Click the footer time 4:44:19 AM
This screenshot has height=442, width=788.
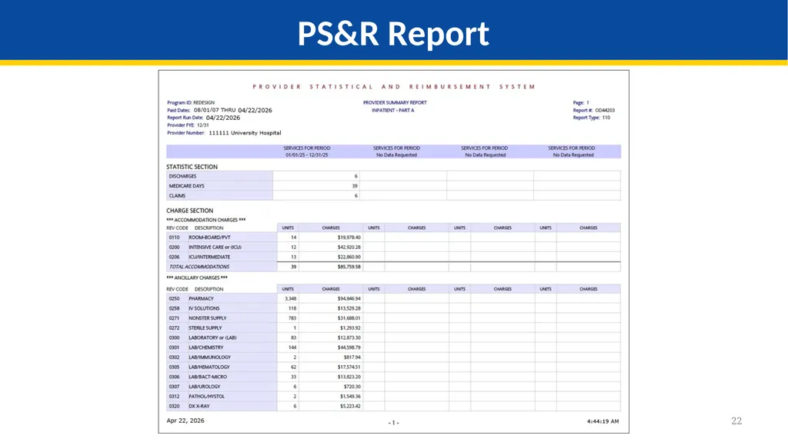(603, 421)
